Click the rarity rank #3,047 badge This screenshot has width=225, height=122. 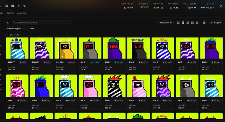point(167,62)
